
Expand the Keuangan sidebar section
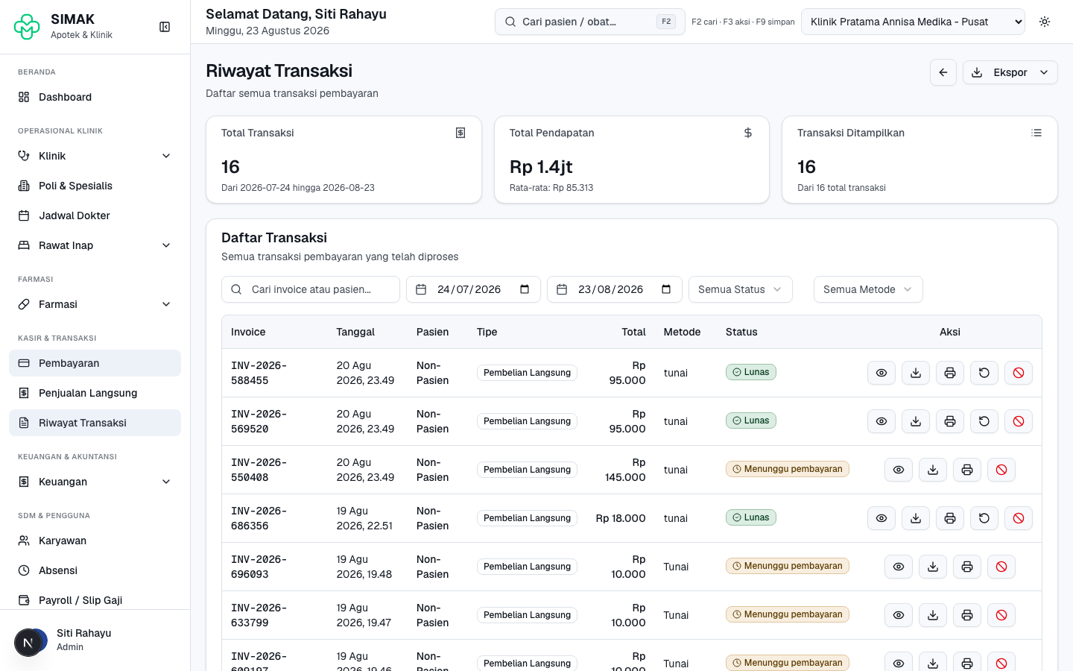pyautogui.click(x=95, y=482)
